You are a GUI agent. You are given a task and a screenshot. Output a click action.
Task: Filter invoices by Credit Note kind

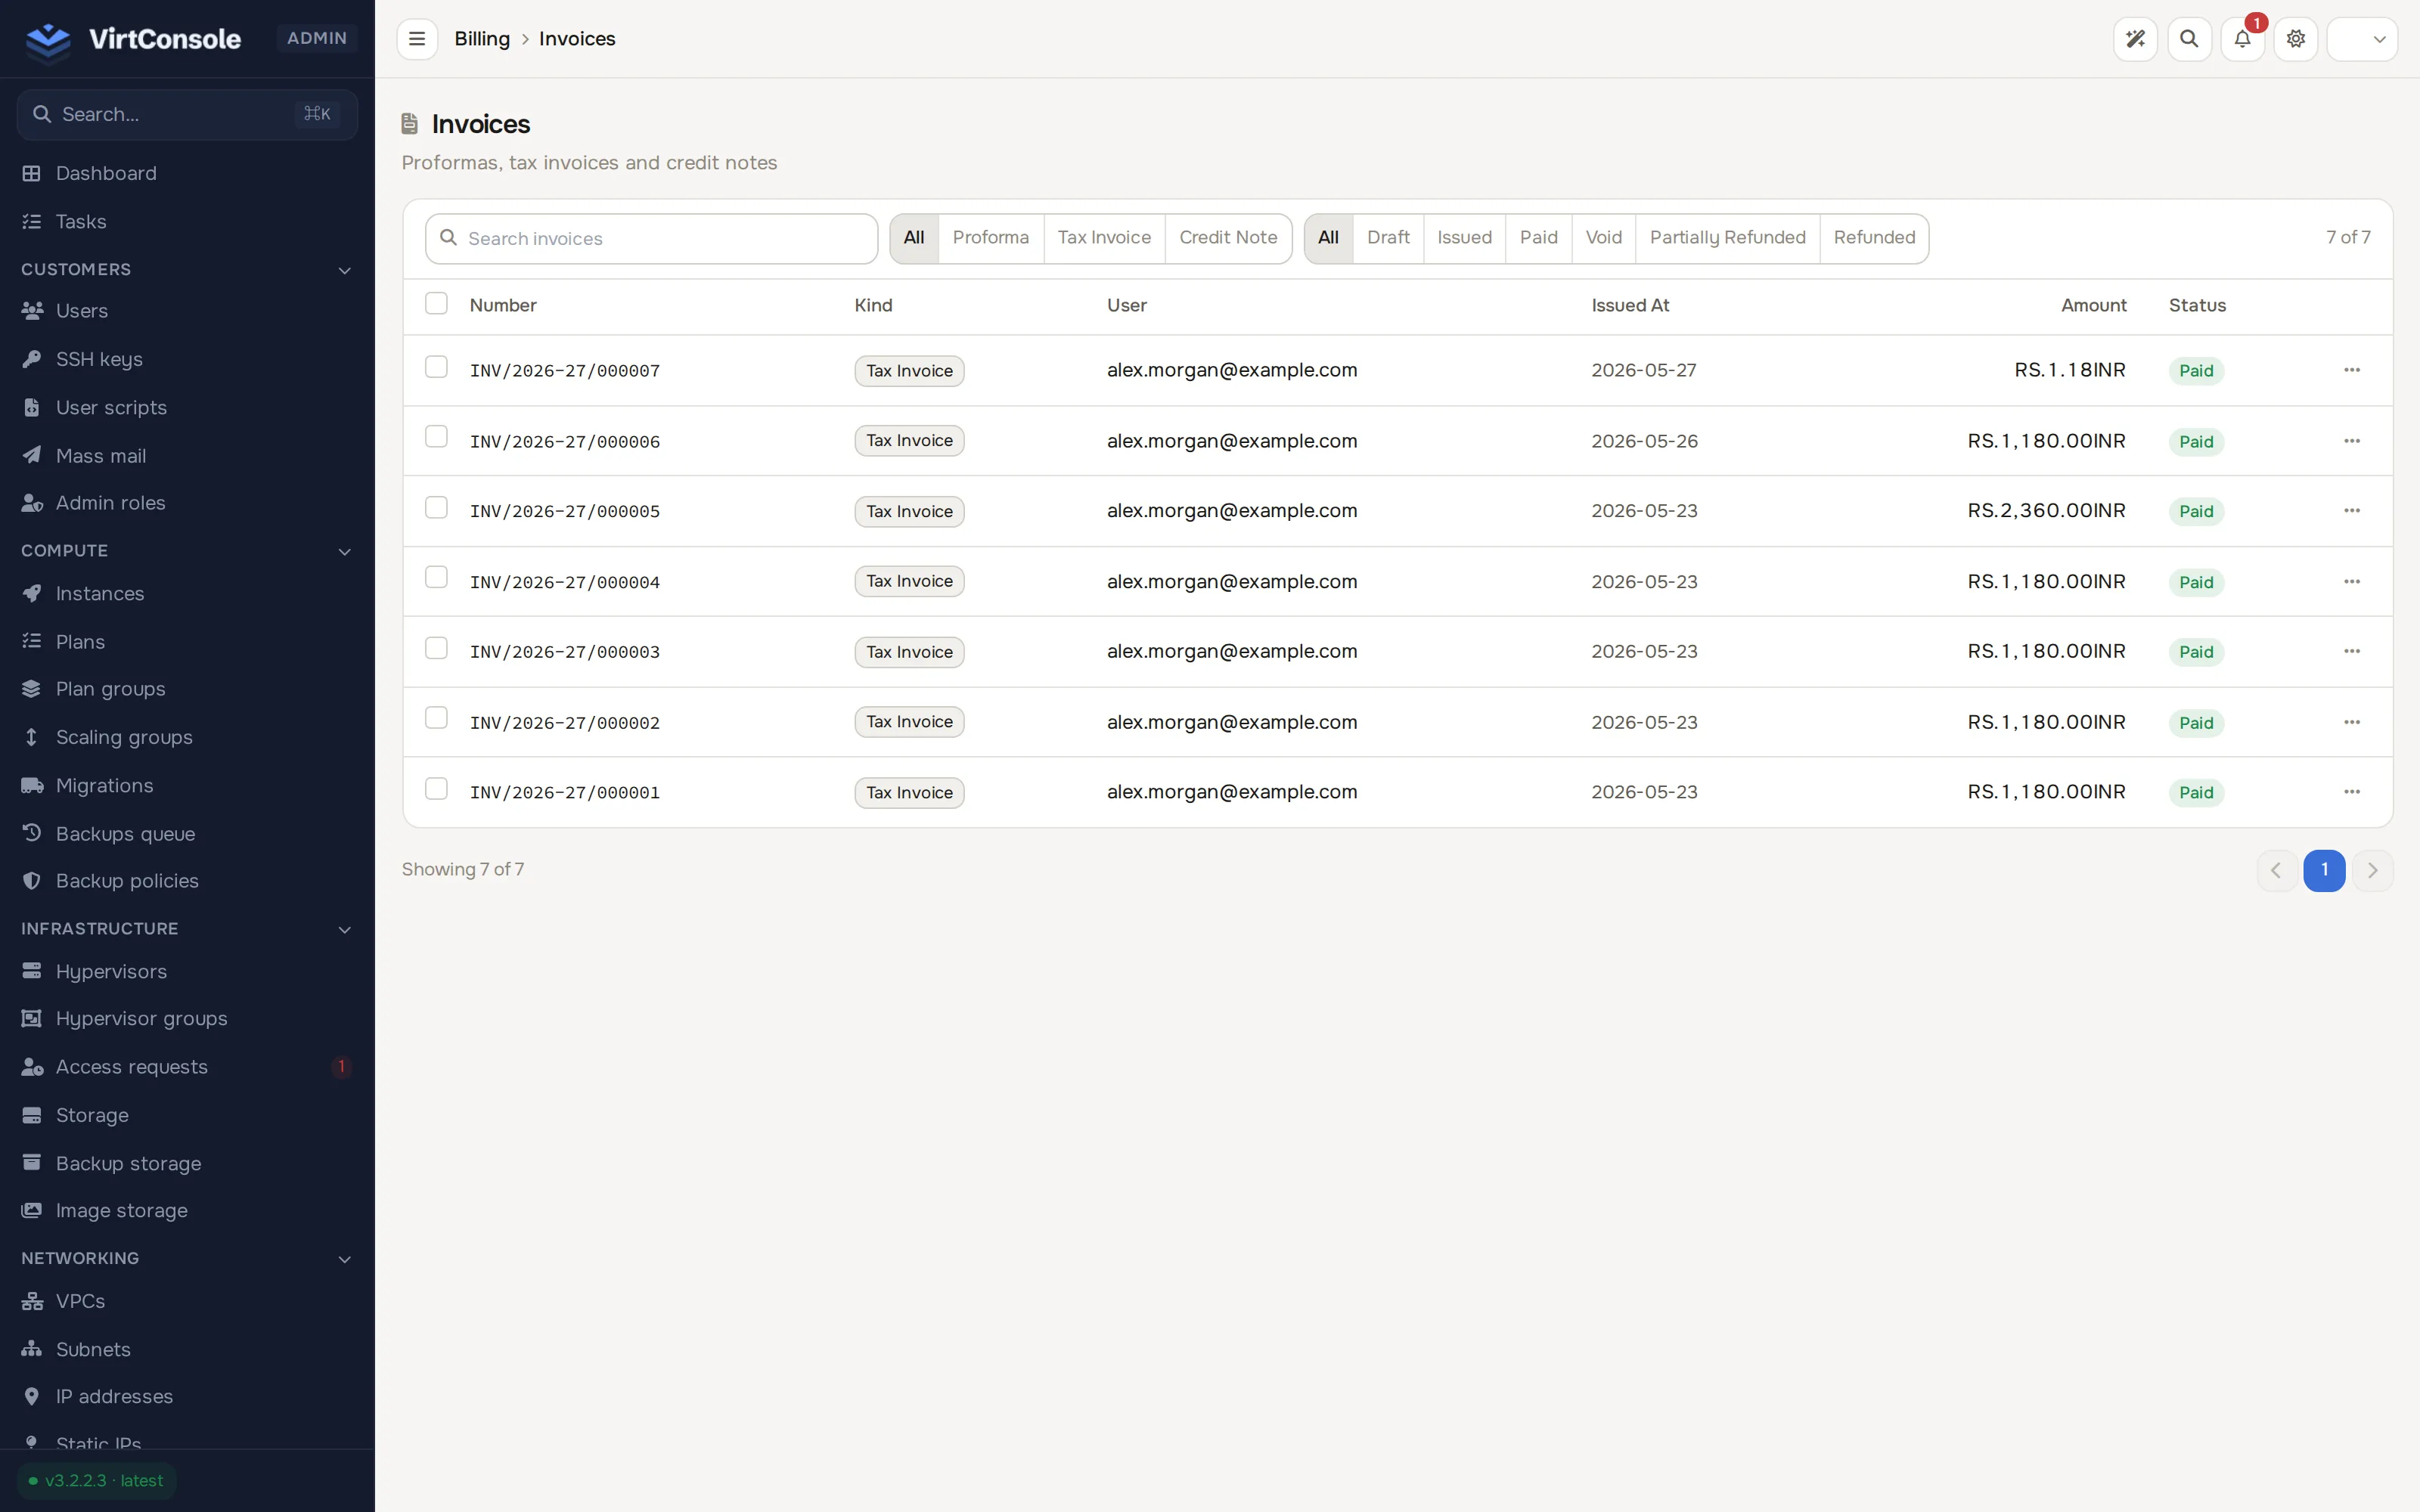1228,238
